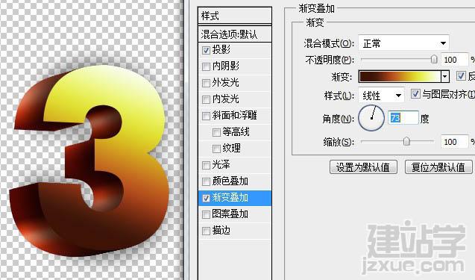
Task: Click the 缩放 scale slider handle
Action: pos(406,141)
